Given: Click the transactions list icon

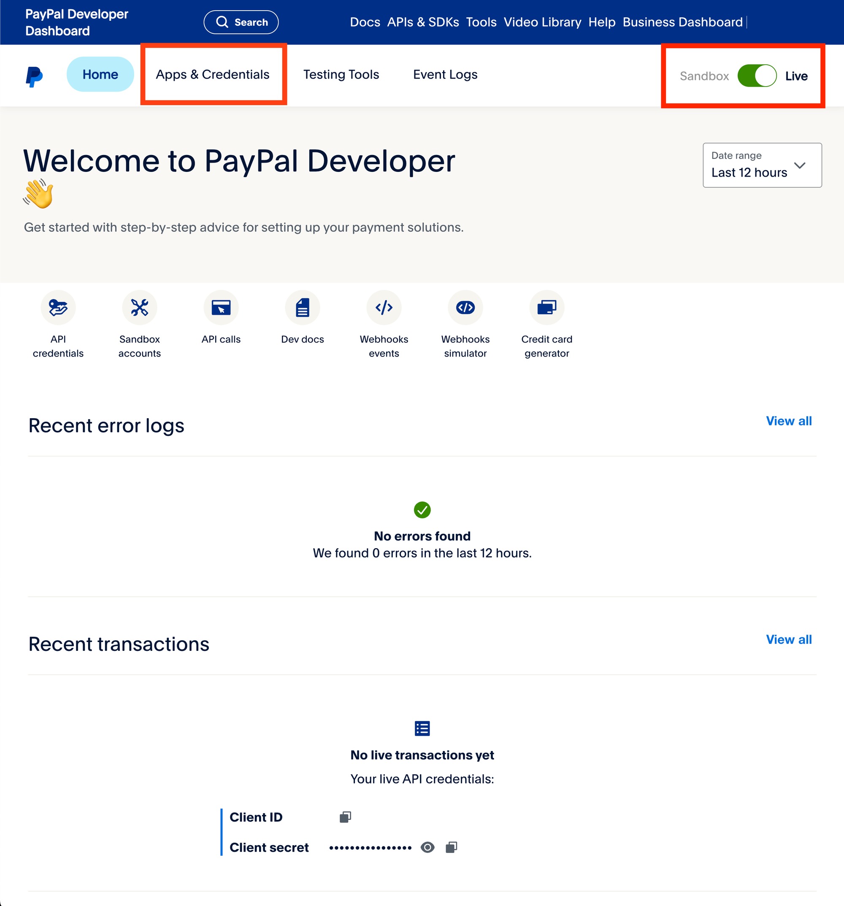Looking at the screenshot, I should [x=422, y=728].
